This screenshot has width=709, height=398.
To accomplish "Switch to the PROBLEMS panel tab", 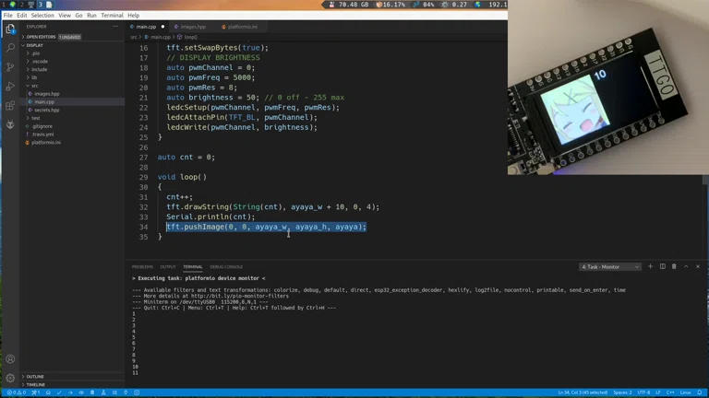I will pyautogui.click(x=142, y=266).
